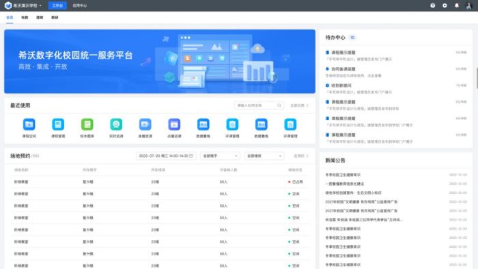Click the help question mark icon

(432, 5)
